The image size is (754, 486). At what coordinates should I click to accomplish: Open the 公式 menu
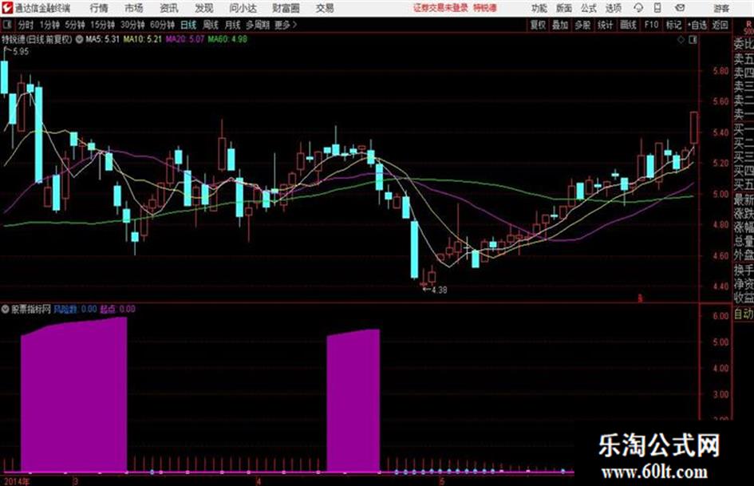tap(589, 8)
